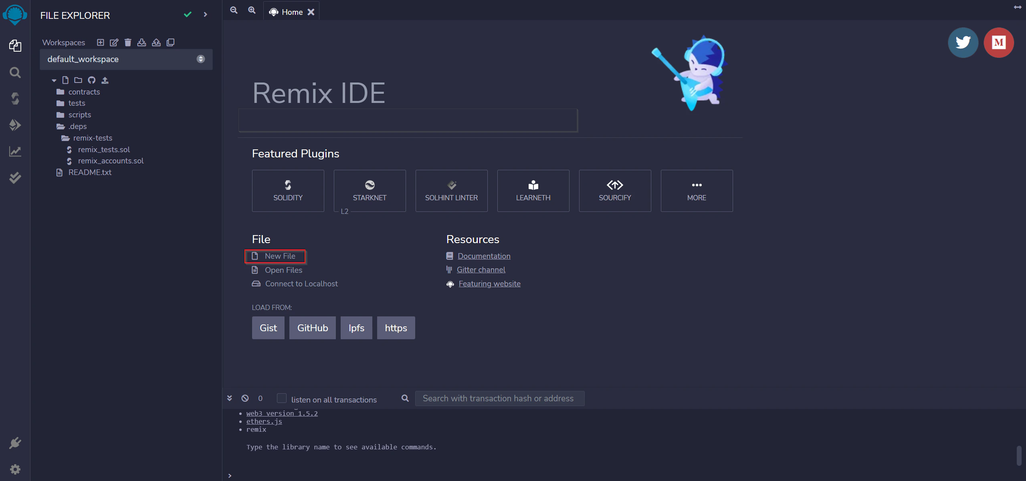The image size is (1026, 481).
Task: Click the transaction hash search field
Action: pyautogui.click(x=499, y=398)
